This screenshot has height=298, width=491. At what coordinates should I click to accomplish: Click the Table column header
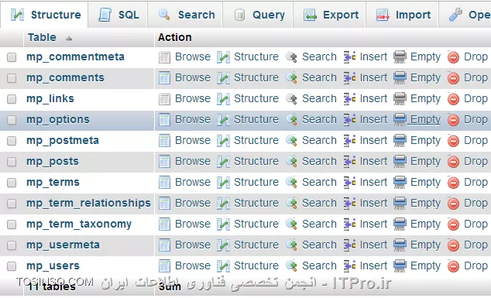[x=42, y=38]
